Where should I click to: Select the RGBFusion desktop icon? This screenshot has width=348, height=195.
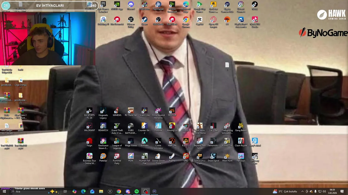(x=144, y=6)
